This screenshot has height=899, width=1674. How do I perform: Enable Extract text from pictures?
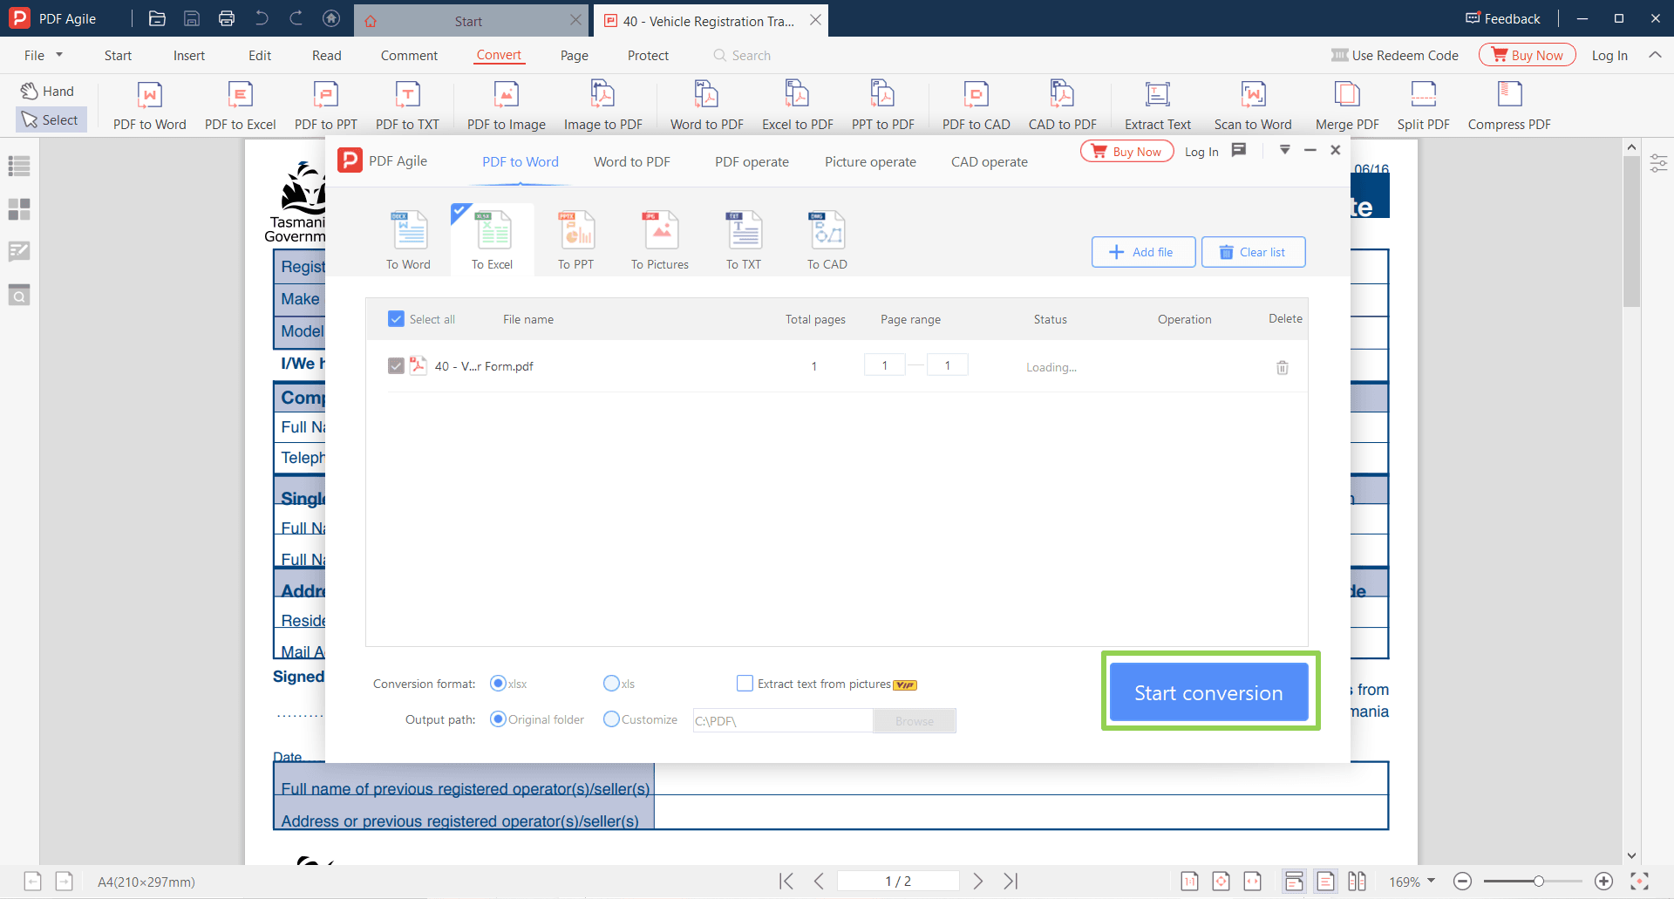[x=745, y=684]
